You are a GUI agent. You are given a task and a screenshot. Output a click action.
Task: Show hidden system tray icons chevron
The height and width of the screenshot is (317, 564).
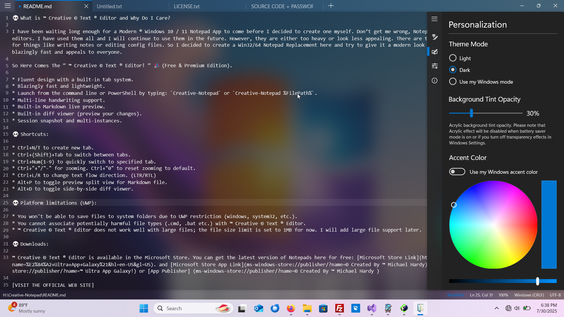click(497, 308)
